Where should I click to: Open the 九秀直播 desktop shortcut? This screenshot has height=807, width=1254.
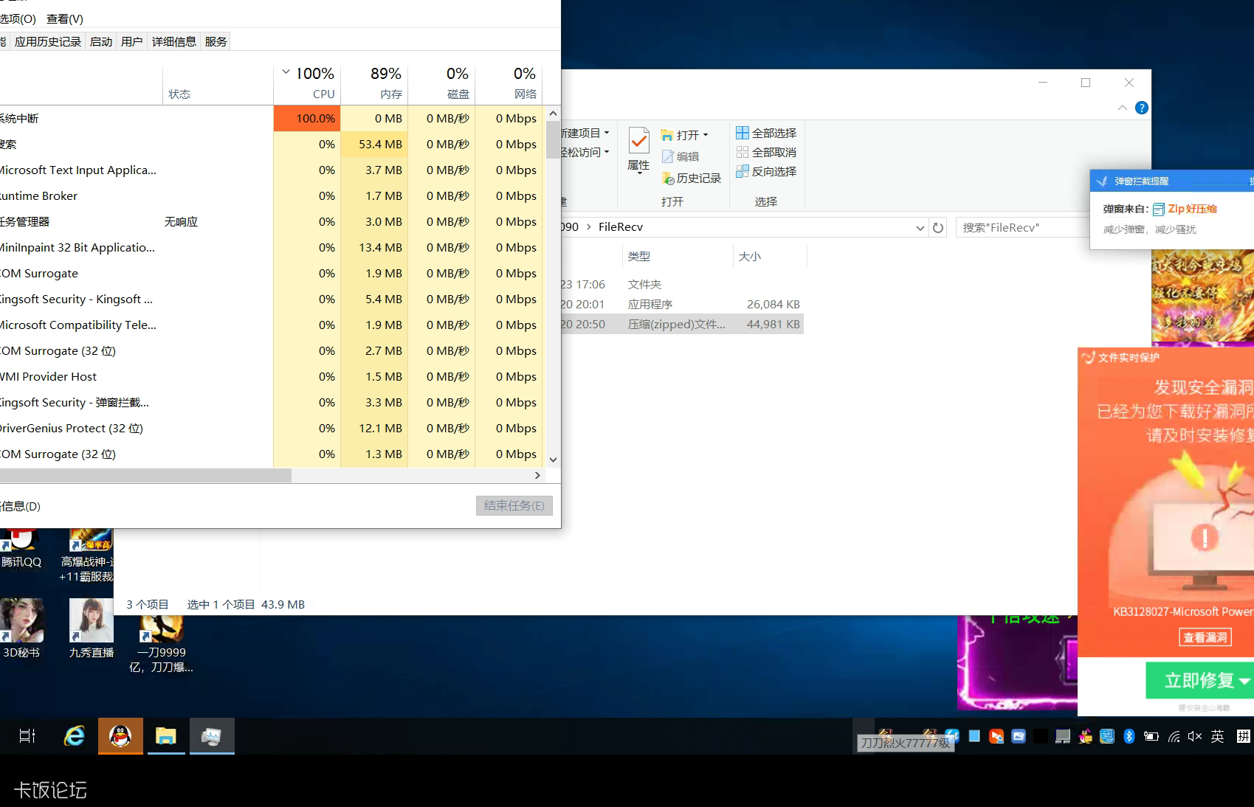coord(92,628)
